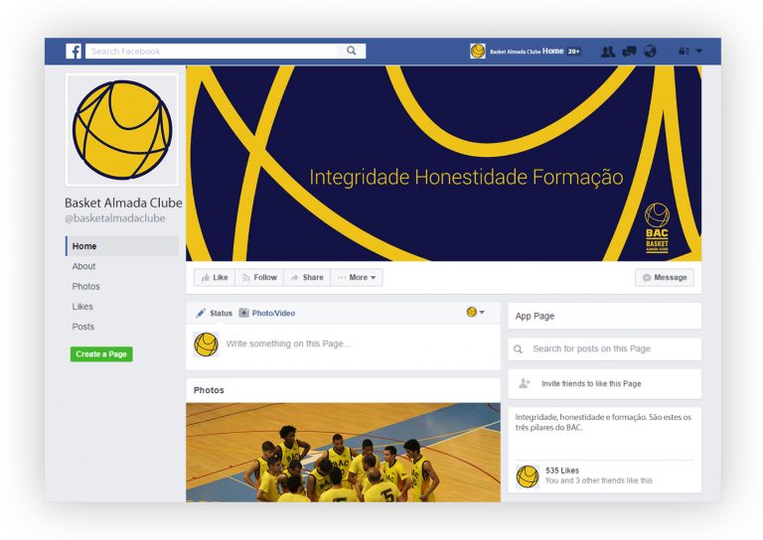Open the More dropdown under cover photo
This screenshot has height=540, width=763.
(357, 278)
